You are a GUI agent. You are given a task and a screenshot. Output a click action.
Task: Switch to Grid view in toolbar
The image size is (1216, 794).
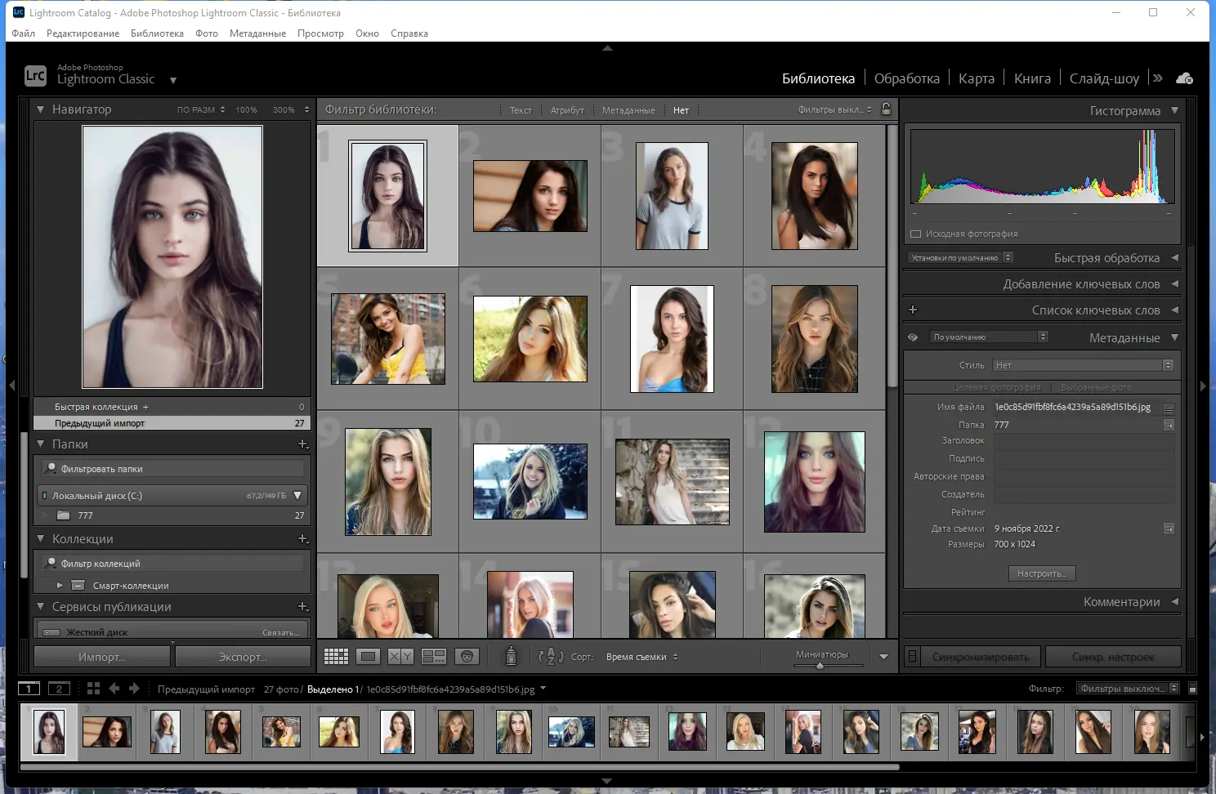click(x=336, y=657)
